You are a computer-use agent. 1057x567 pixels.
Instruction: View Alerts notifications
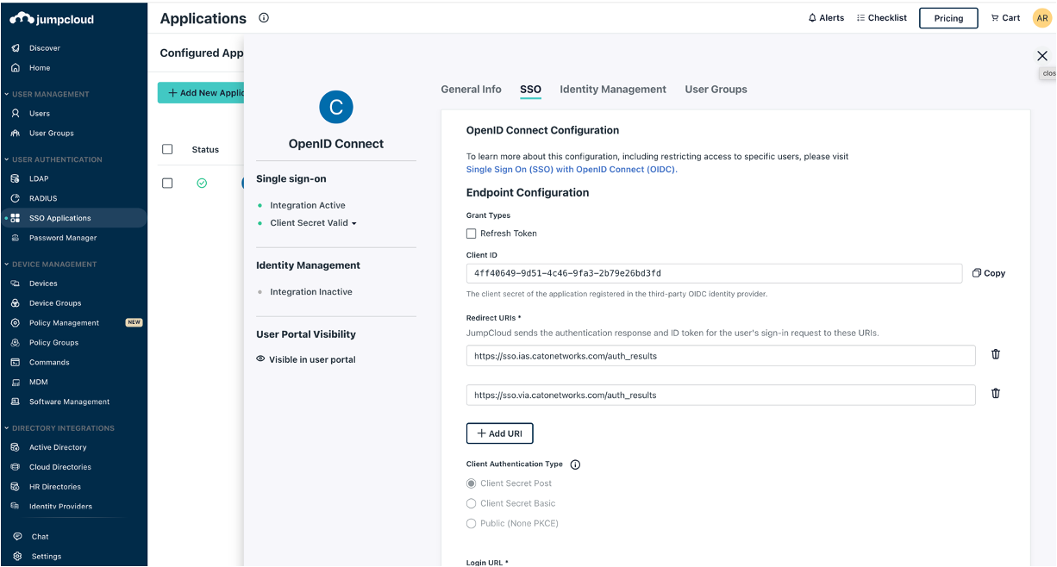pyautogui.click(x=825, y=17)
